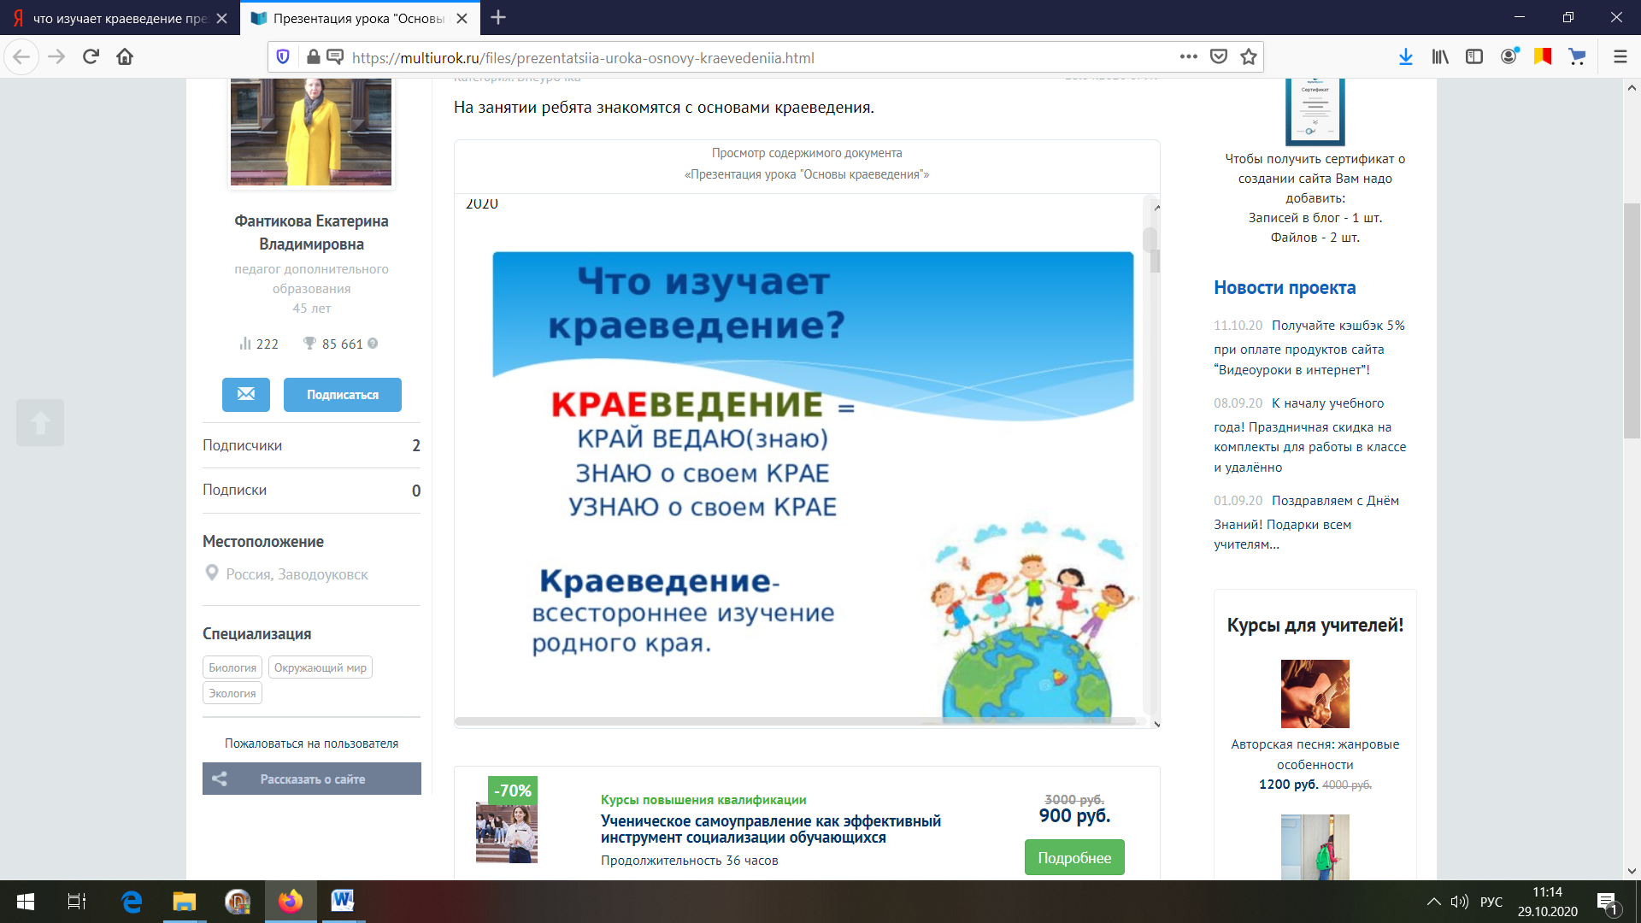Screen dimensions: 1641x923
Task: Click the shopping cart extension icon
Action: coord(1577,57)
